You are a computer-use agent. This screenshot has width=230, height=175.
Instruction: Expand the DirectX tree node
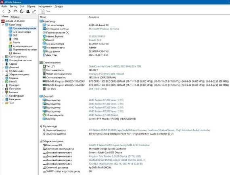(3, 82)
